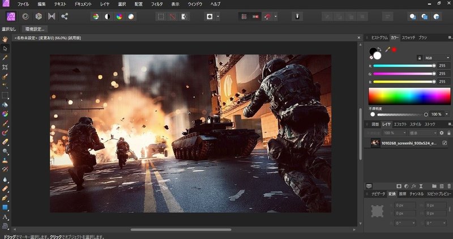The image size is (453, 239).
Task: Select the Rectangular Marquee tool
Action: tap(5, 95)
